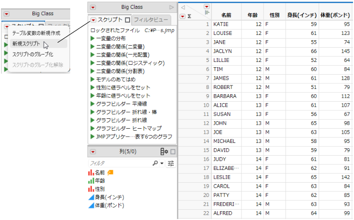Run the グラフビルダー 折れ線 script arrow
This screenshot has height=220, width=354.
[92, 120]
